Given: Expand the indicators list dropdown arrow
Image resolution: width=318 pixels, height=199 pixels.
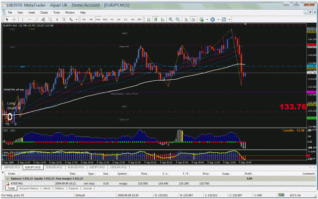Looking at the screenshot, I should point(207,19).
